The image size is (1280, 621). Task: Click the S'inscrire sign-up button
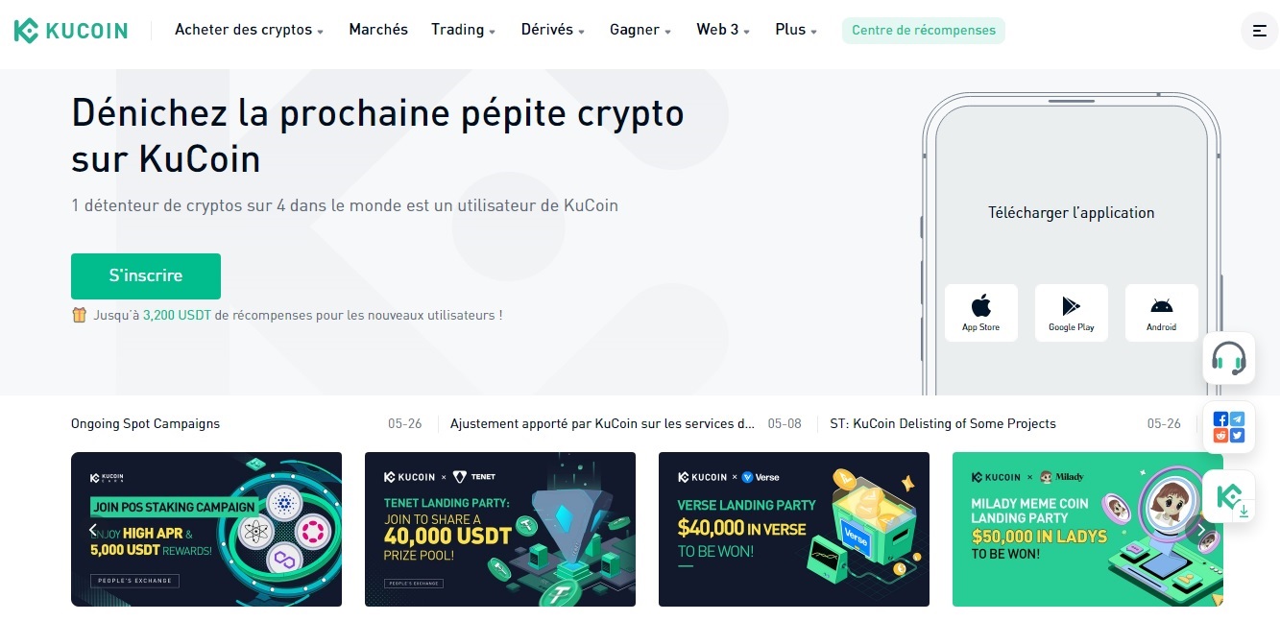pos(146,276)
